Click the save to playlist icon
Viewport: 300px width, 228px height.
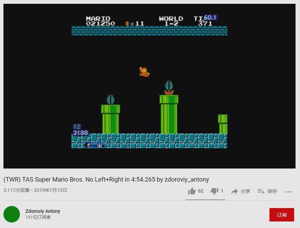(x=261, y=191)
